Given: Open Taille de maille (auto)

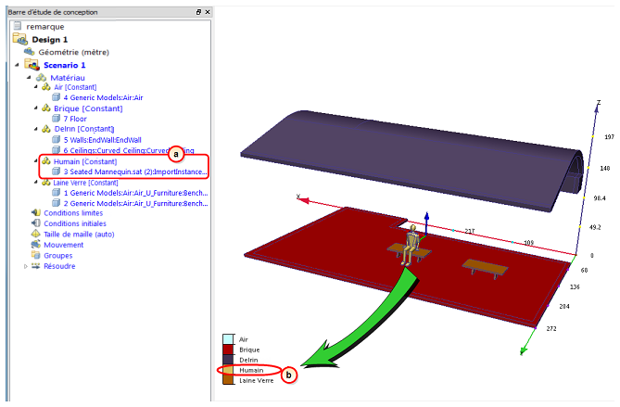Looking at the screenshot, I should 79,235.
